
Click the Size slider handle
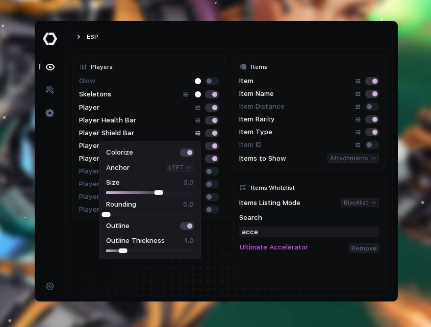(159, 192)
